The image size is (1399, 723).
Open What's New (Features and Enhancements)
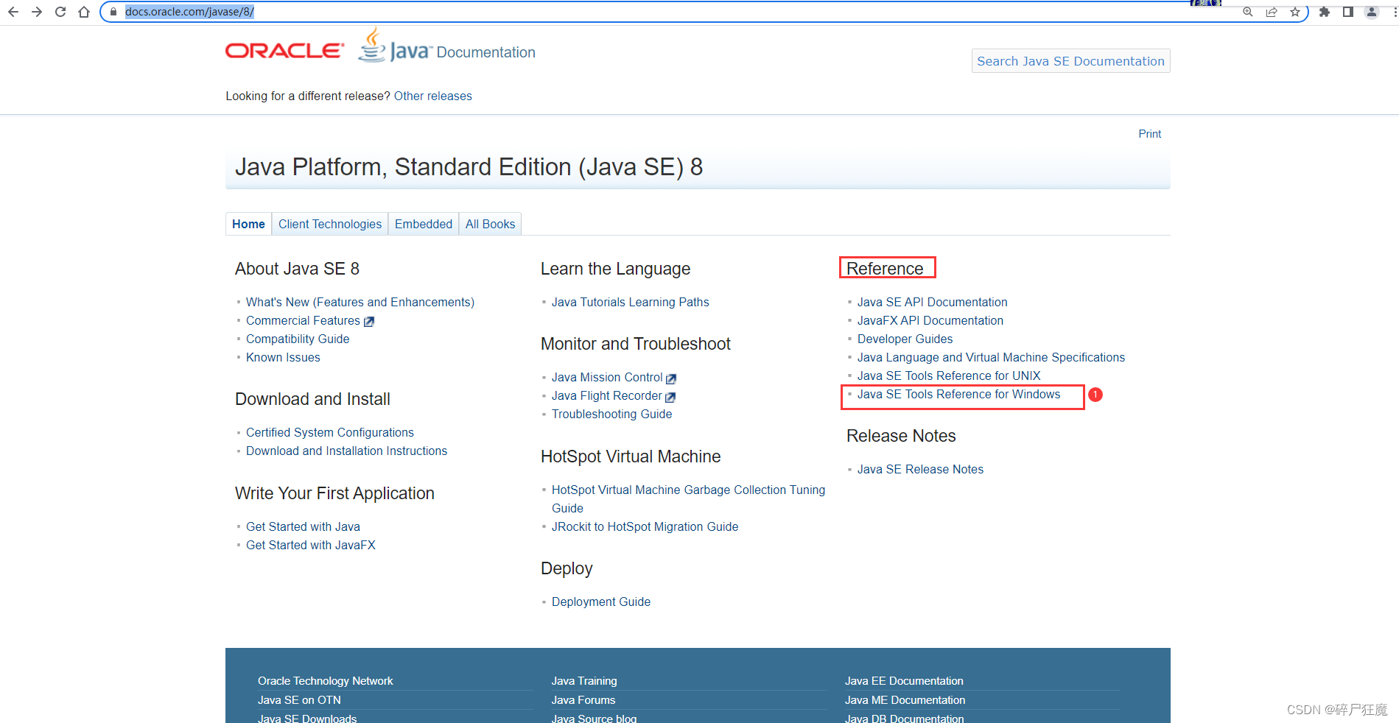(360, 302)
